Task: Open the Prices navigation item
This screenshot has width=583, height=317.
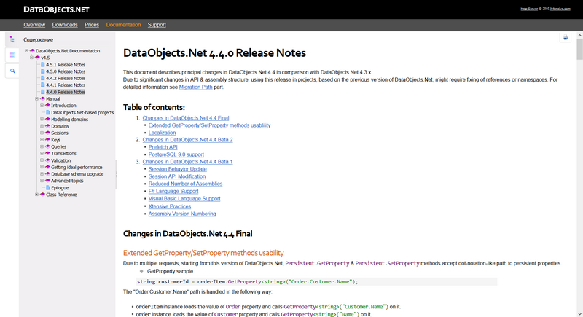Action: click(x=92, y=25)
